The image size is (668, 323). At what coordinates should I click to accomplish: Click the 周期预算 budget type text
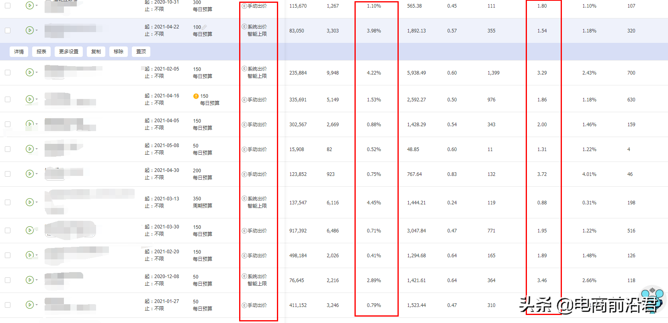(x=203, y=206)
